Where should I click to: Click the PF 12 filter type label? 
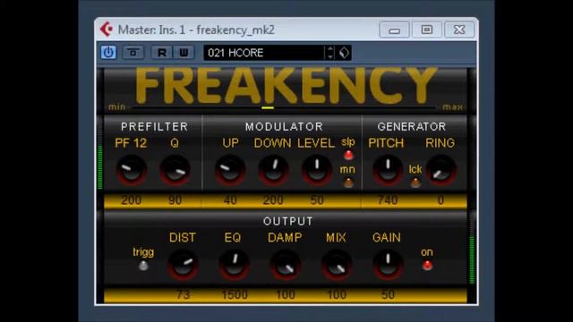[131, 143]
